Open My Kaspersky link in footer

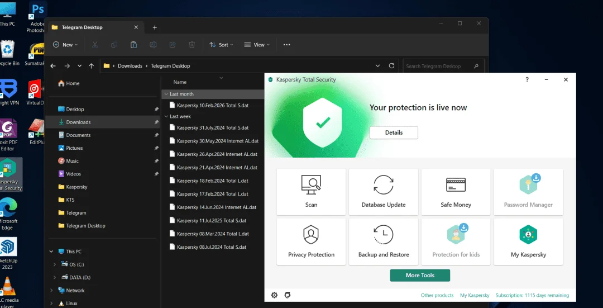pos(475,295)
